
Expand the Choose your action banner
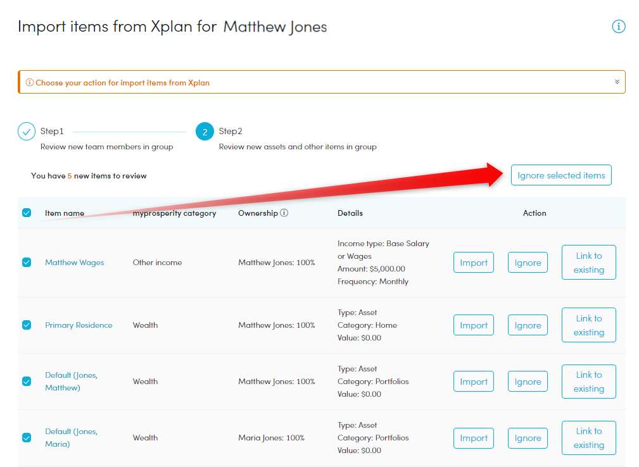click(x=617, y=82)
